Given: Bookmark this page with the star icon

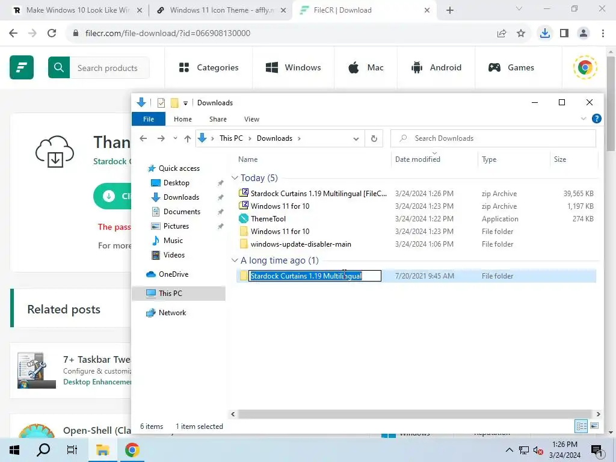Looking at the screenshot, I should [521, 33].
